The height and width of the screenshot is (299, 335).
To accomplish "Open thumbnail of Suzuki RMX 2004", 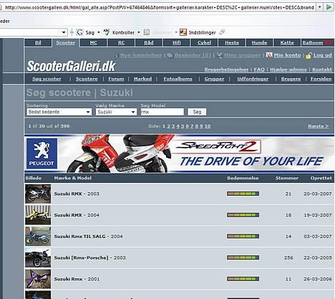I will pyautogui.click(x=38, y=215).
